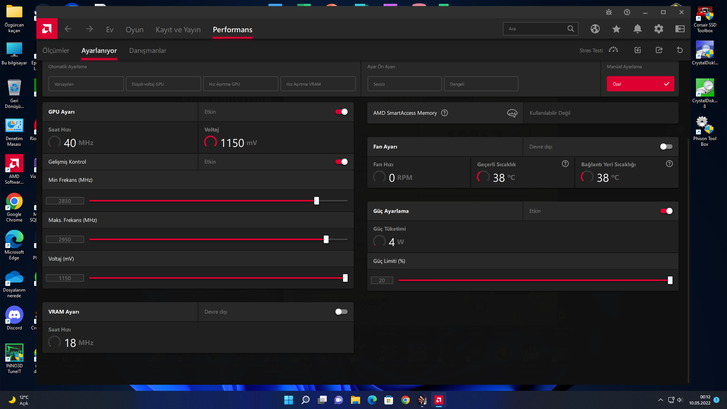This screenshot has height=409, width=727.
Task: Open the web browser globe icon
Action: click(x=595, y=29)
